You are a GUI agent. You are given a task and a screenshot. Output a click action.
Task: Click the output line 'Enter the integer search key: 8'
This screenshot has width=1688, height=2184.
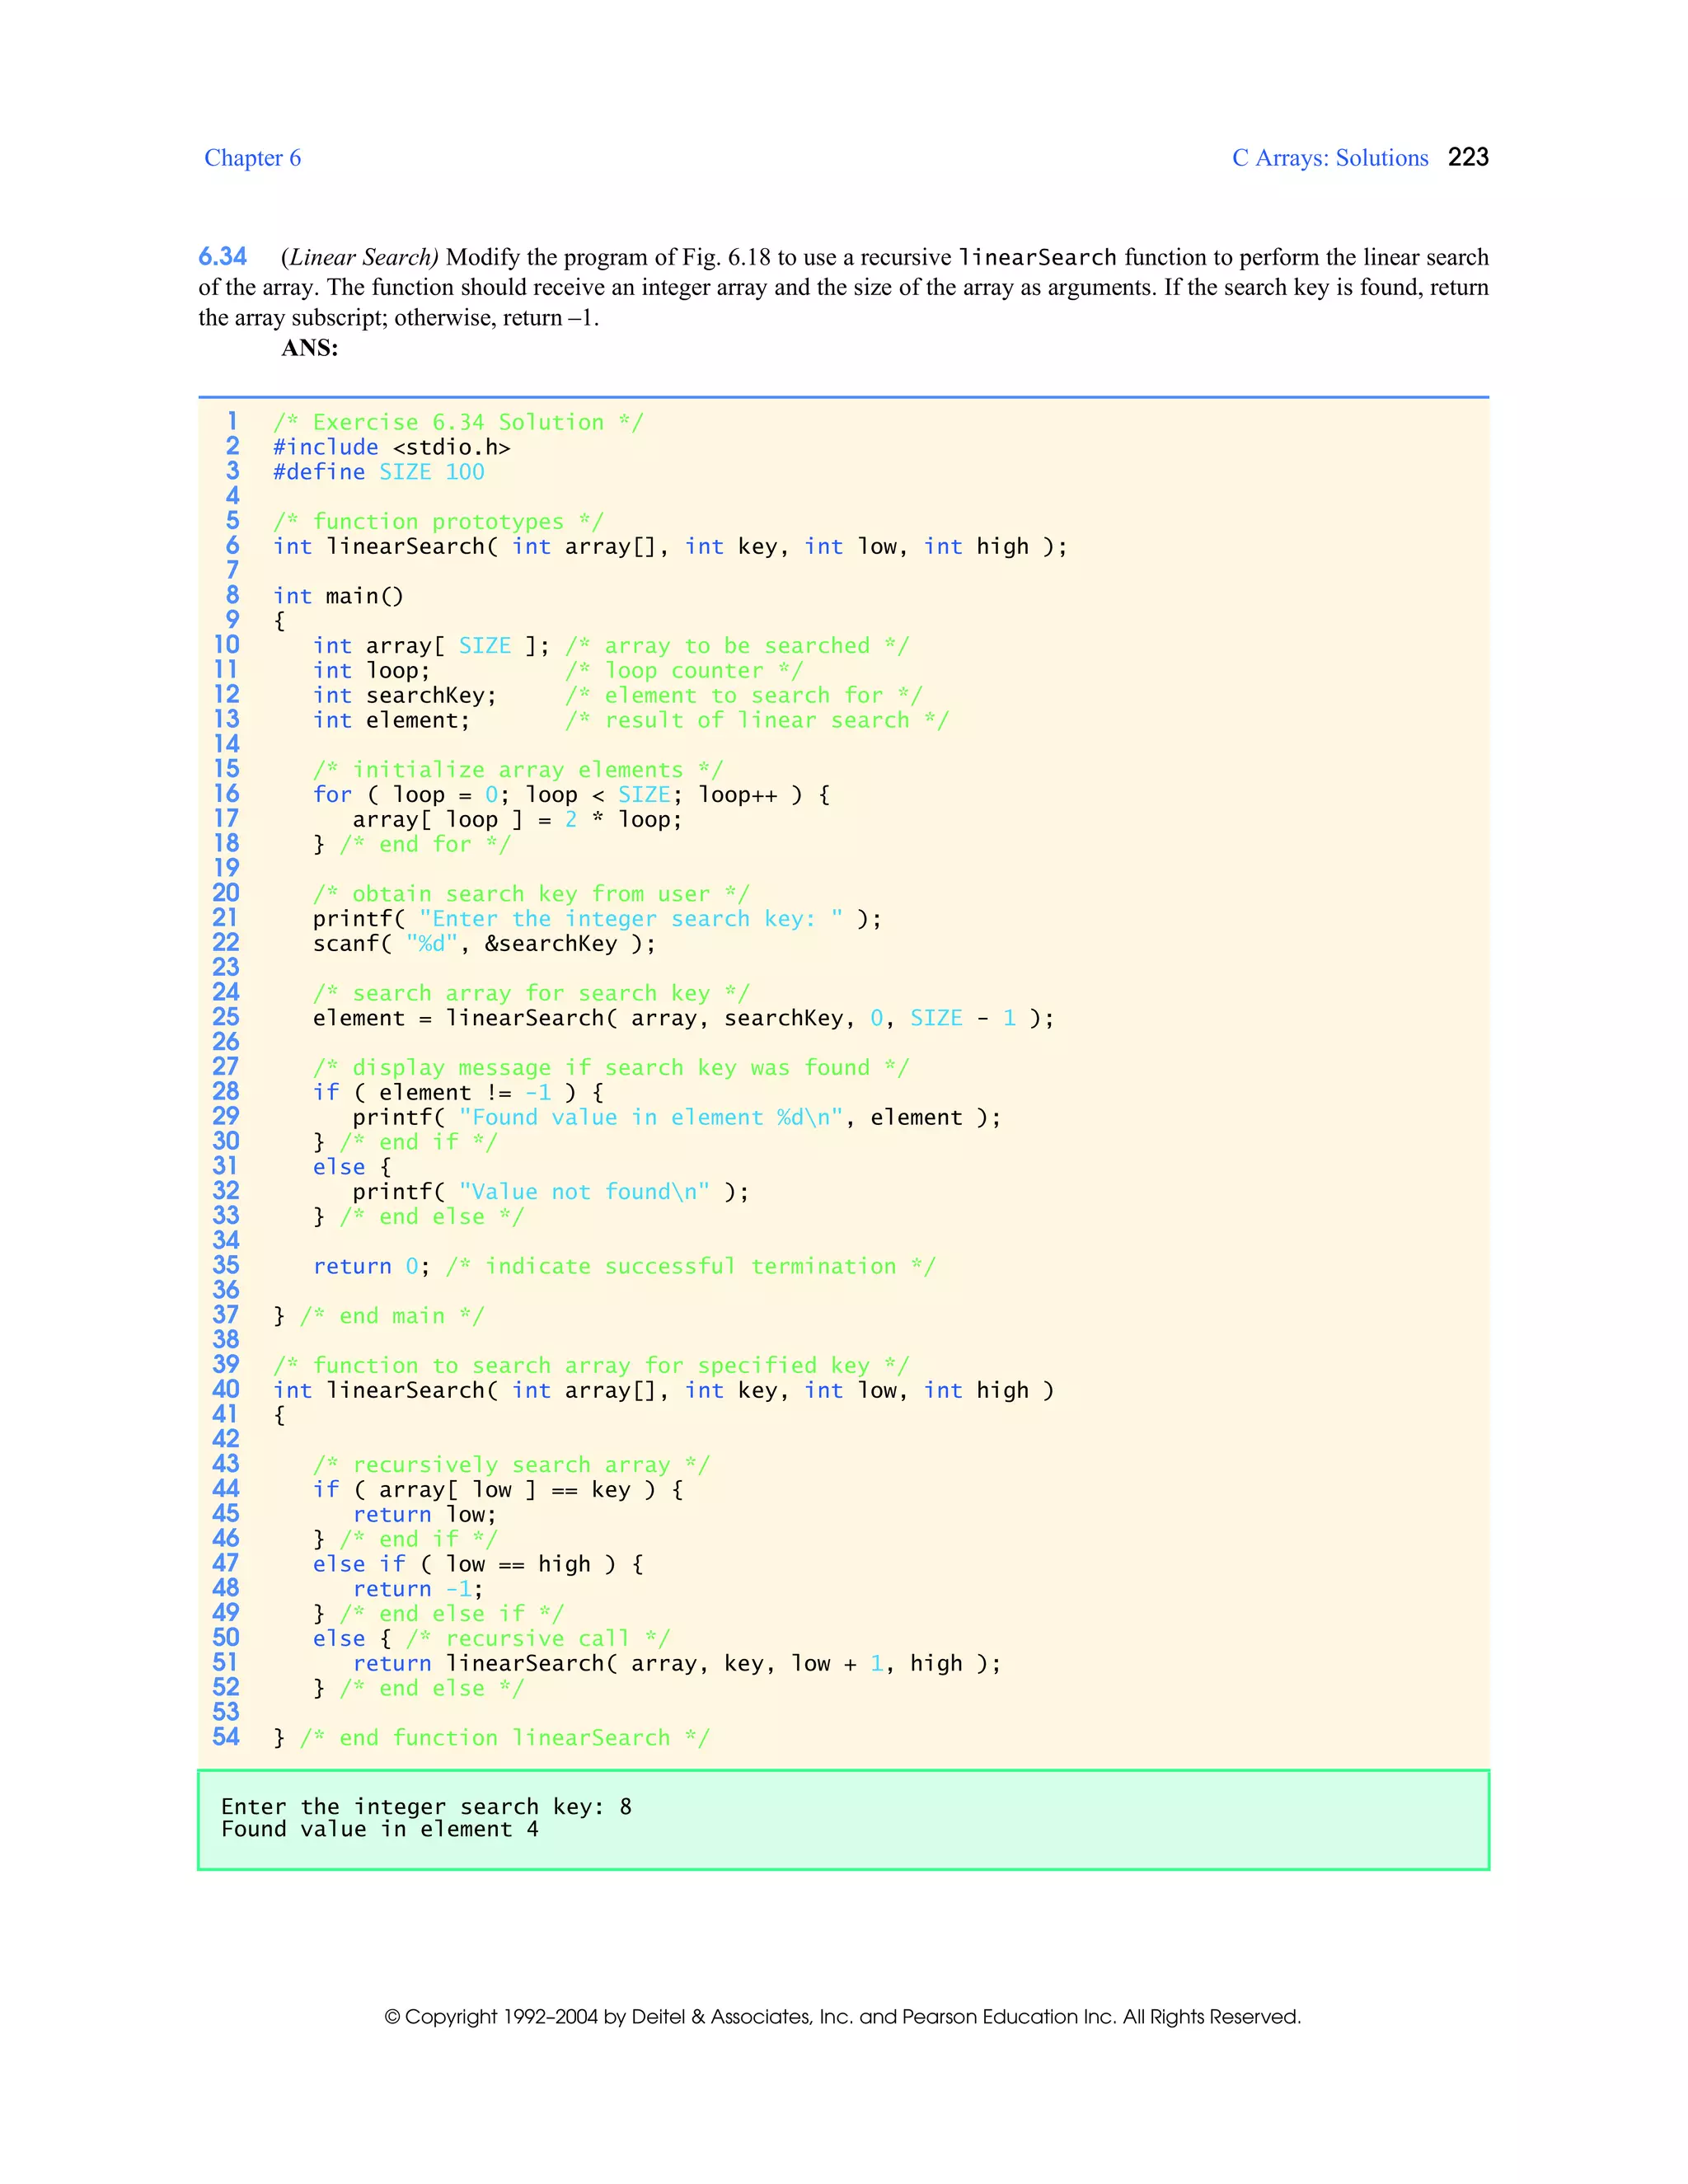(426, 1806)
